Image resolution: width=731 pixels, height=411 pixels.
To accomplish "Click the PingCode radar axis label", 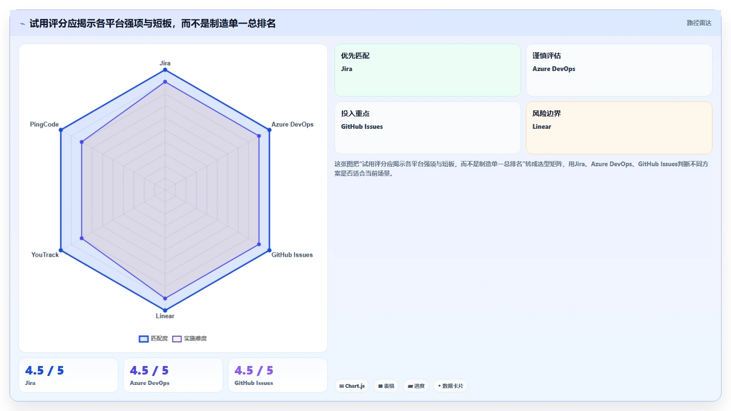I will (44, 125).
